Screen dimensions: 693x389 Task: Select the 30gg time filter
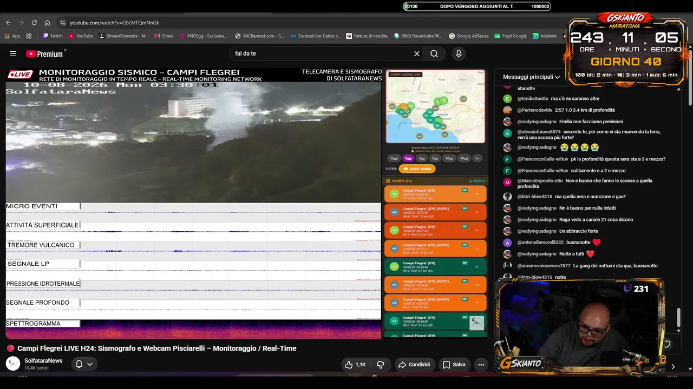(x=449, y=158)
